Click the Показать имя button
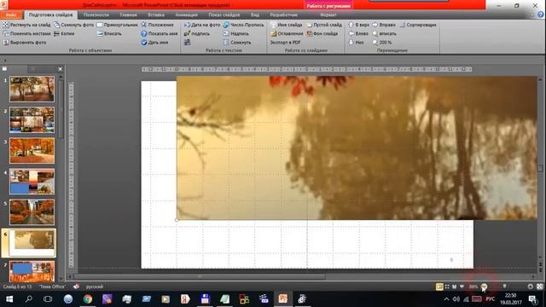This screenshot has width=546, height=307. tap(160, 33)
